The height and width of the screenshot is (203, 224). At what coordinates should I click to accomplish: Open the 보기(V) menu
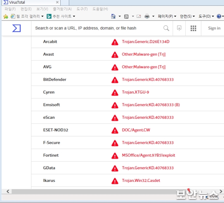[x=42, y=9]
